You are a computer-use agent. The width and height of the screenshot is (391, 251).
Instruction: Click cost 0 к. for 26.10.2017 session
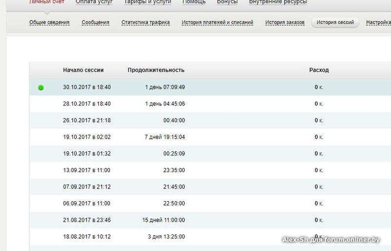click(x=319, y=121)
